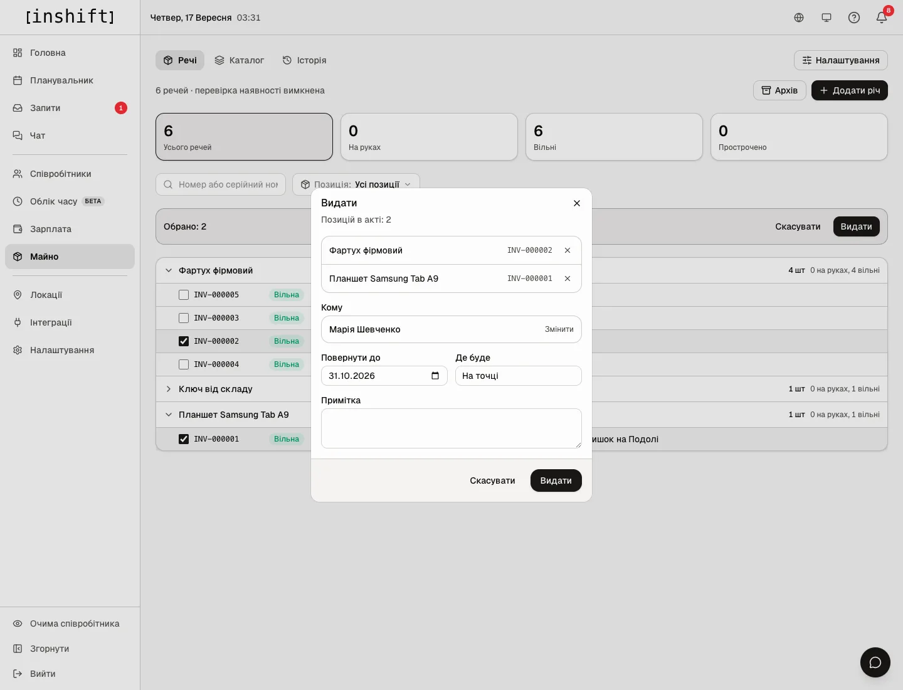Click into the Примітка text area

click(451, 428)
